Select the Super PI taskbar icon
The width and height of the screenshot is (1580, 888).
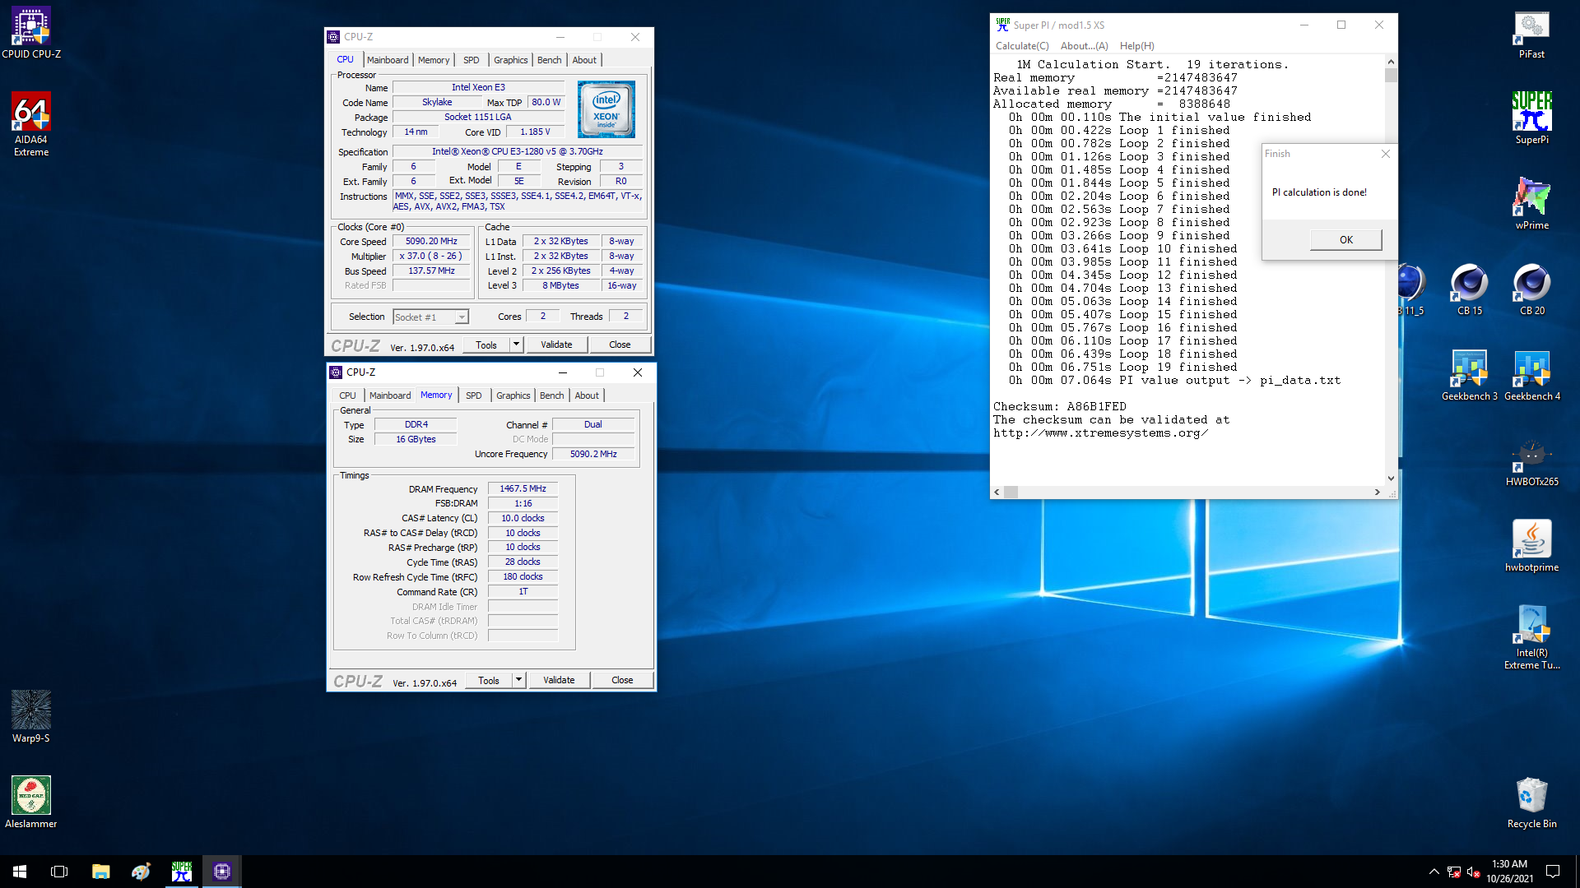click(181, 872)
